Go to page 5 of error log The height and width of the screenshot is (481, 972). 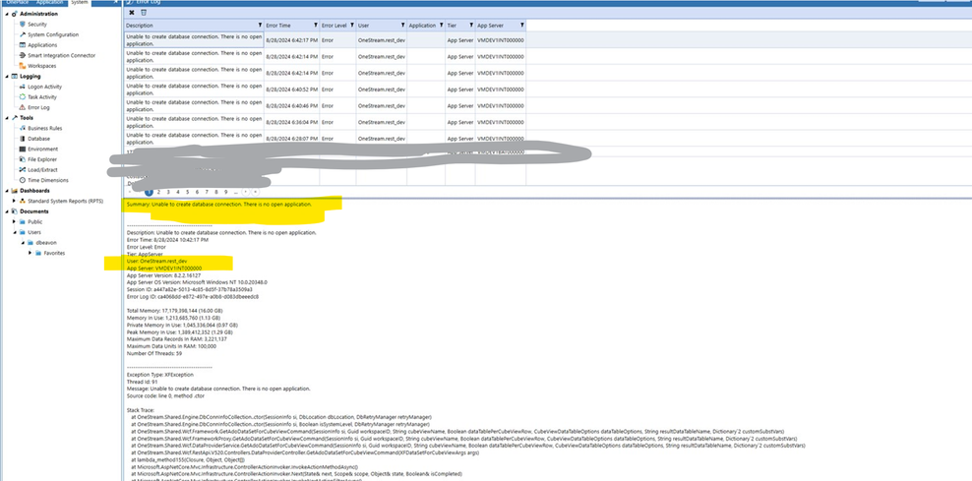tap(187, 192)
